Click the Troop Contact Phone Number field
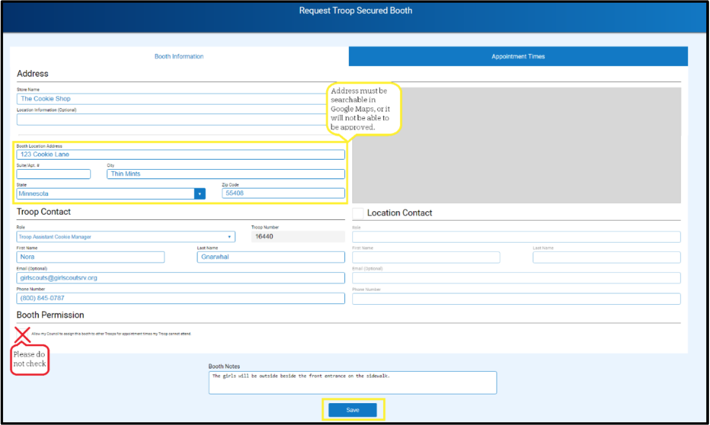 (x=181, y=298)
